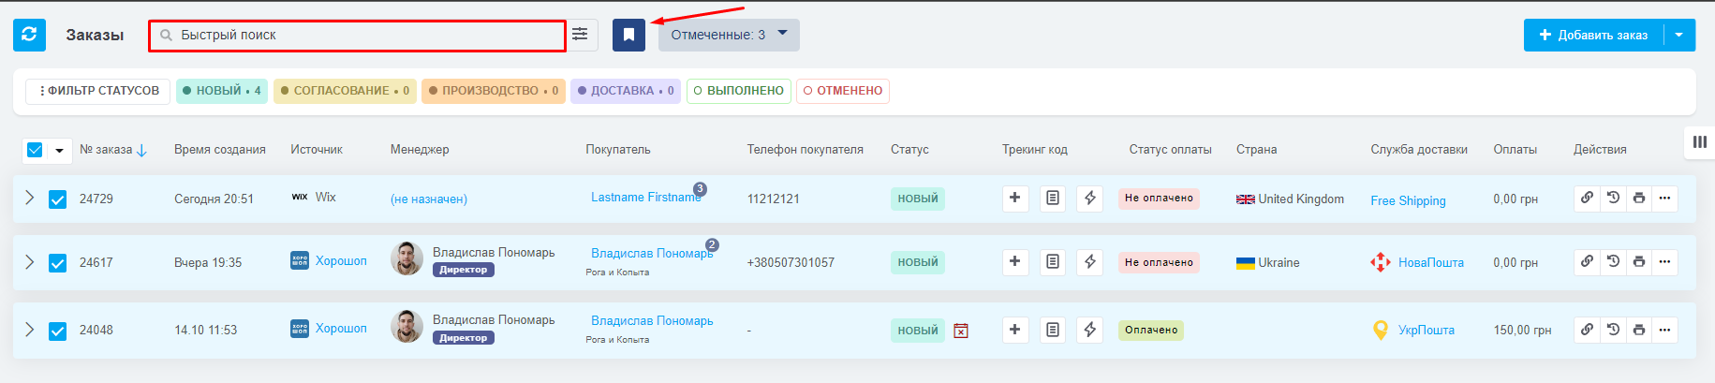Click the dark blue bookmark icon
Screen dimensions: 1715x383
(629, 35)
